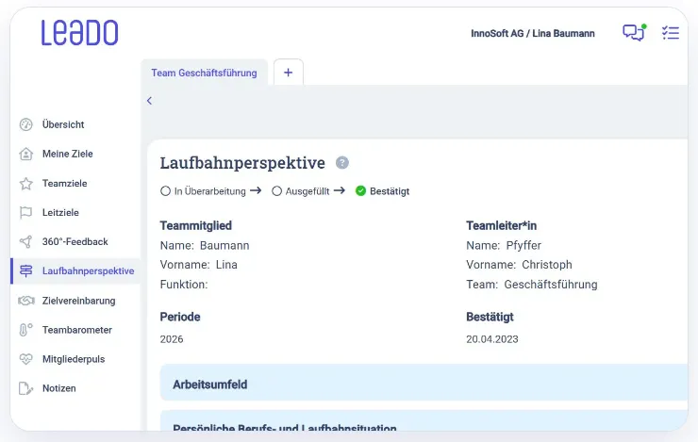Open Zielvereinbarung in the sidebar
Screen dimensions: 698x442
[78, 301]
